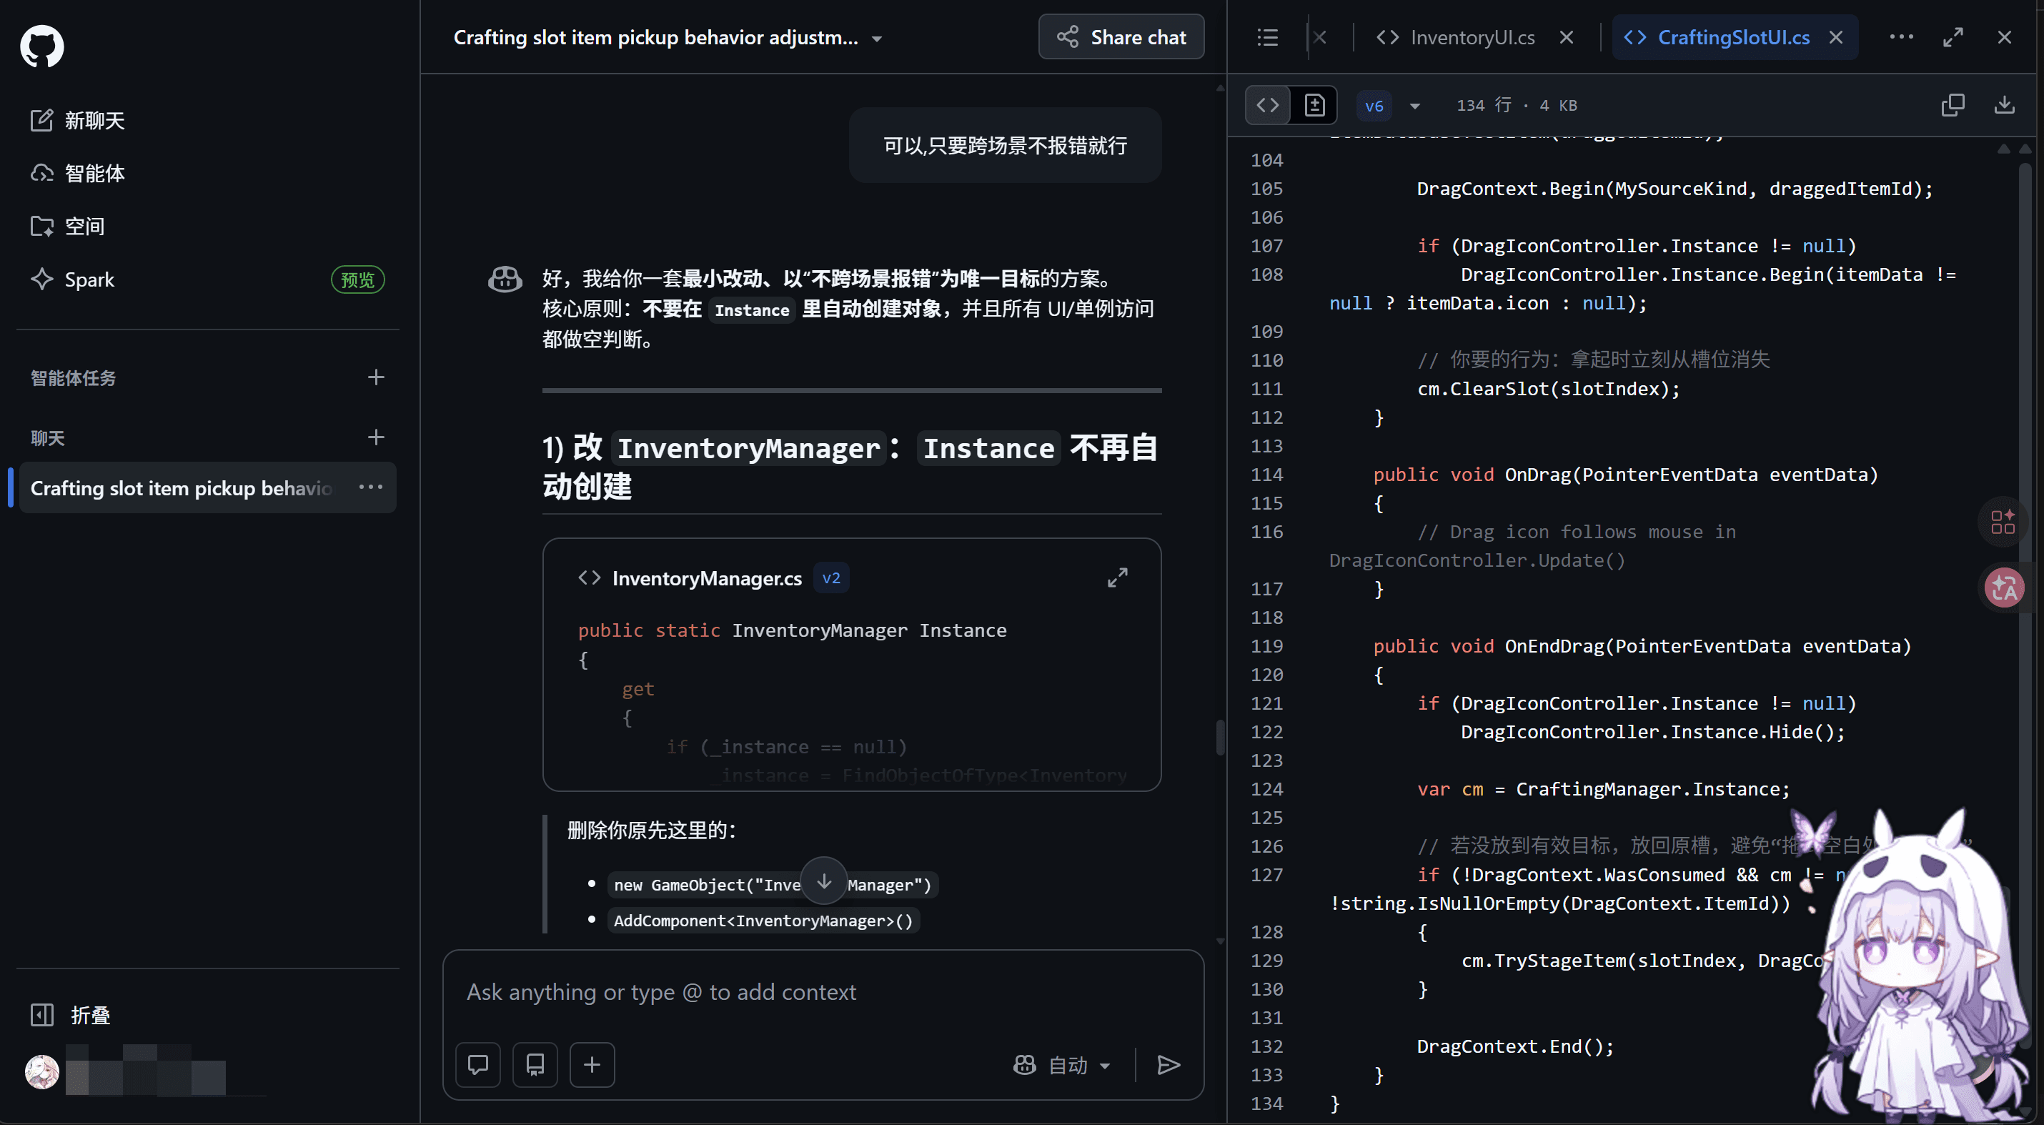The width and height of the screenshot is (2044, 1125).
Task: Select the Crafting slot item pickup chat
Action: [181, 488]
